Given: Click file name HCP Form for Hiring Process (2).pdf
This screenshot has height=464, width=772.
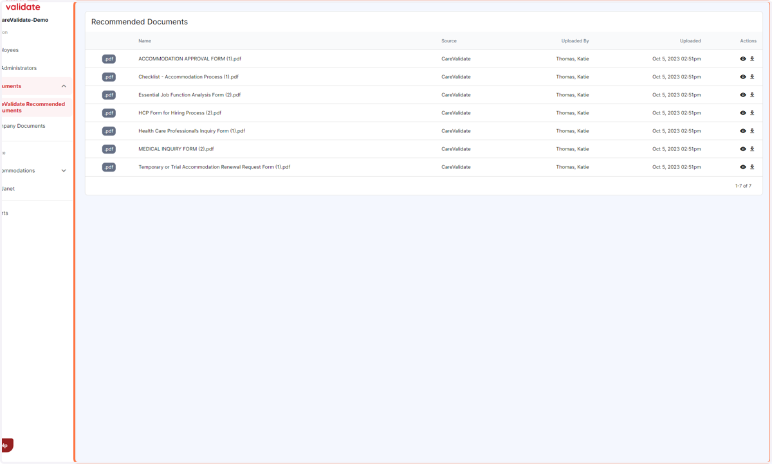Looking at the screenshot, I should [180, 113].
